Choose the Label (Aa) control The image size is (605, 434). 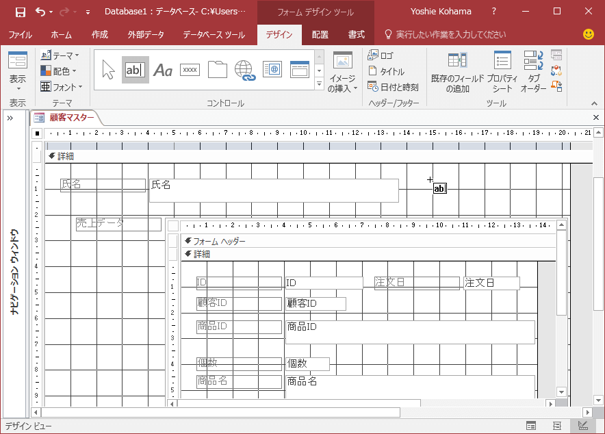(163, 70)
